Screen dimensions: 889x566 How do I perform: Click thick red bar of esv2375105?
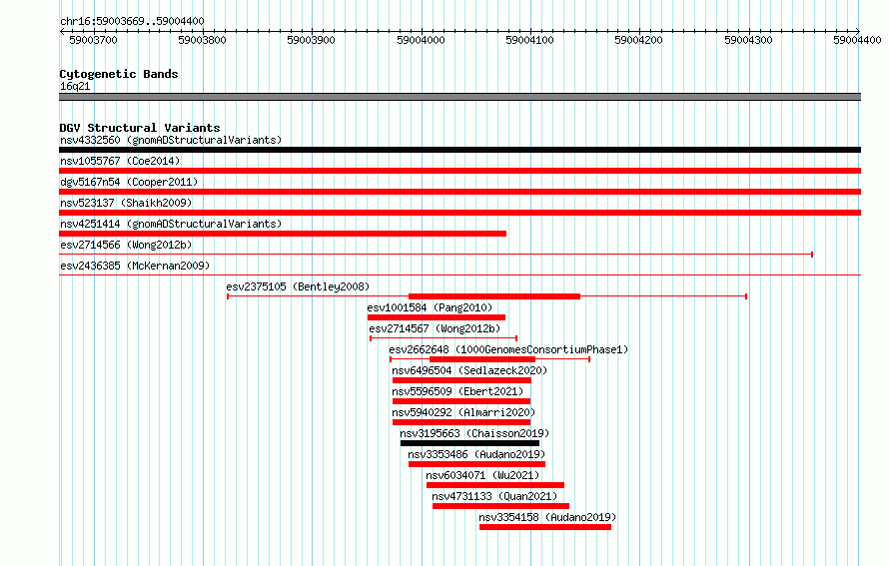coord(494,296)
